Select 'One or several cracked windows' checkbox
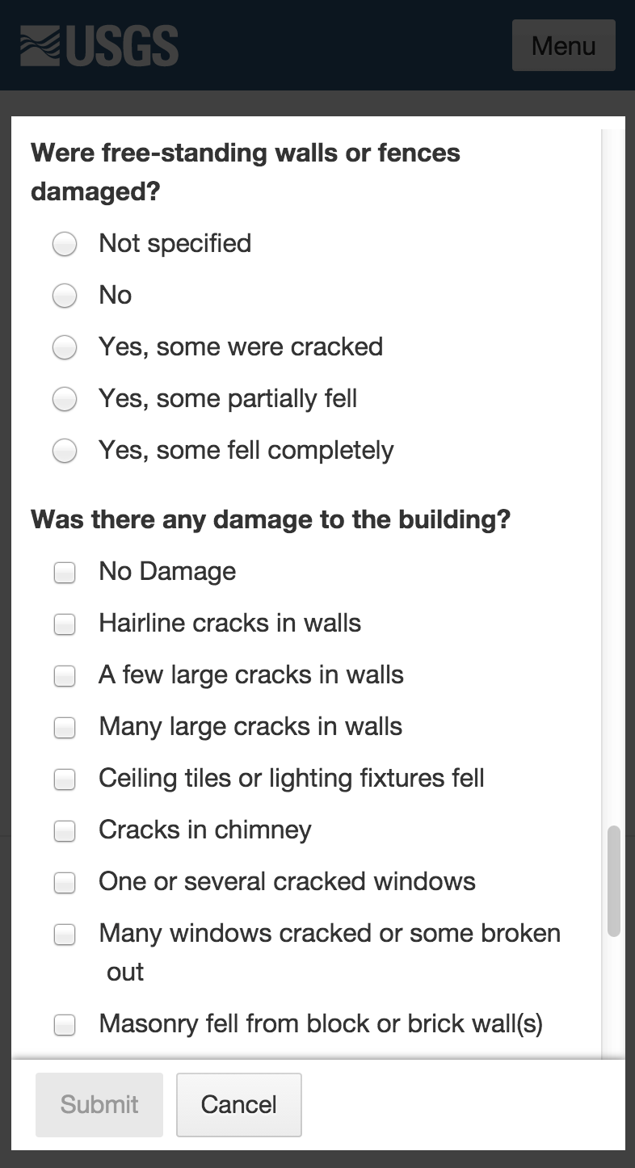This screenshot has width=635, height=1168. pos(65,883)
